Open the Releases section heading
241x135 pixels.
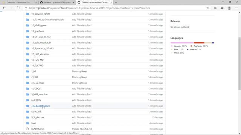[x=175, y=21]
